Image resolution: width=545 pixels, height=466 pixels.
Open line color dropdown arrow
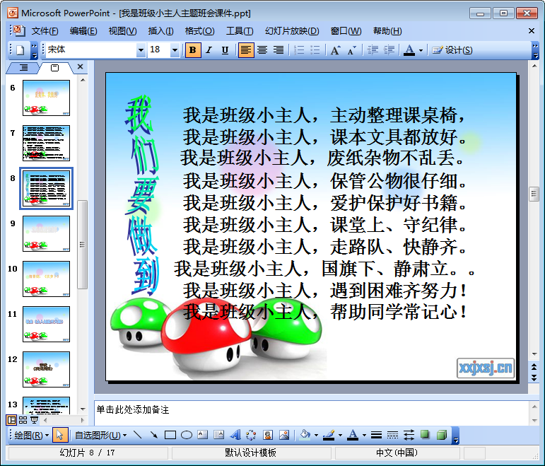click(x=340, y=435)
